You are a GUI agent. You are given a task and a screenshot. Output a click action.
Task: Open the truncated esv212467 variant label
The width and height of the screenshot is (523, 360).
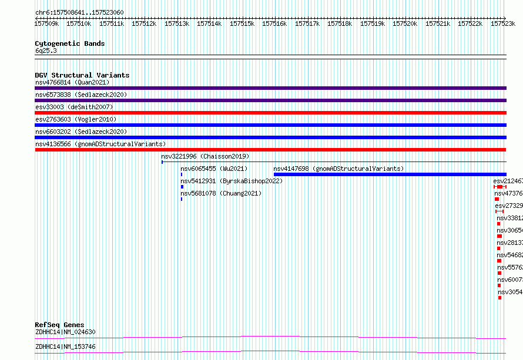tap(508, 181)
